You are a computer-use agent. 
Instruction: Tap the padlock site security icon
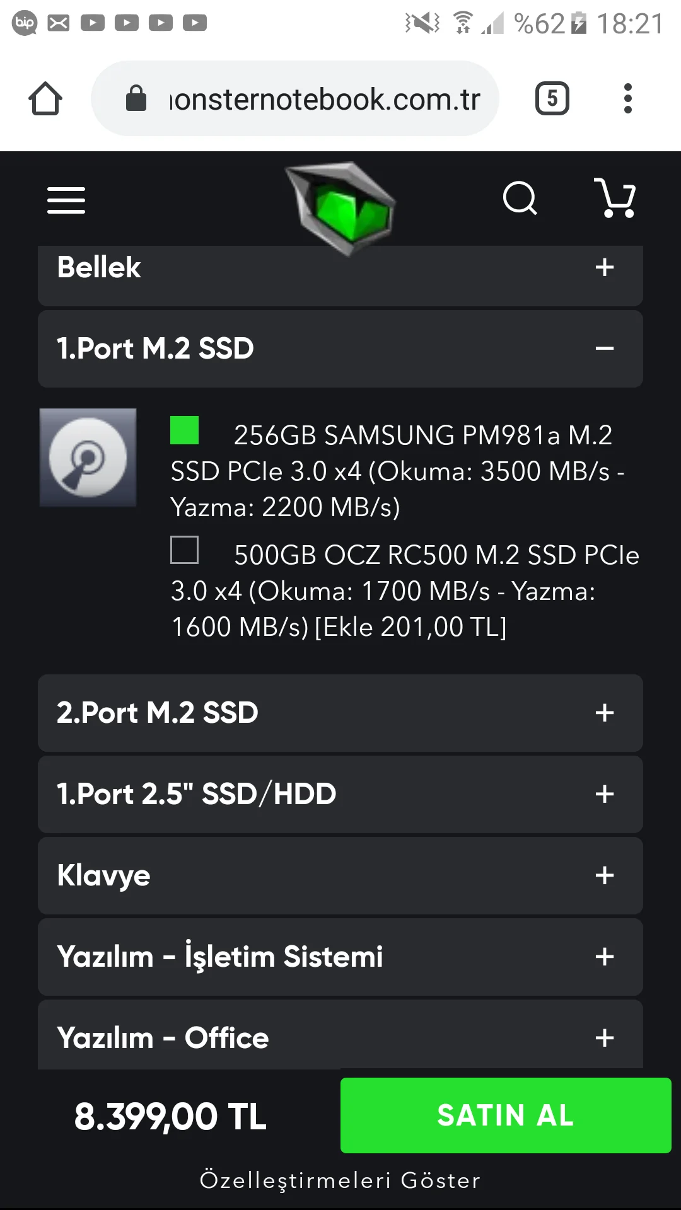tap(136, 99)
